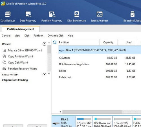Screen dimensions: 141x127
Task: Click the sidebar scroll down arrow
Action: (x=49, y=74)
